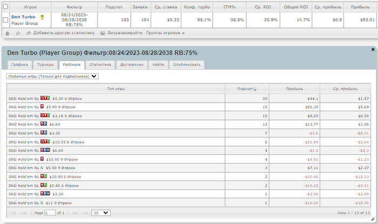Click the Визуализируйте button
The height and width of the screenshot is (224, 378).
click(x=125, y=33)
